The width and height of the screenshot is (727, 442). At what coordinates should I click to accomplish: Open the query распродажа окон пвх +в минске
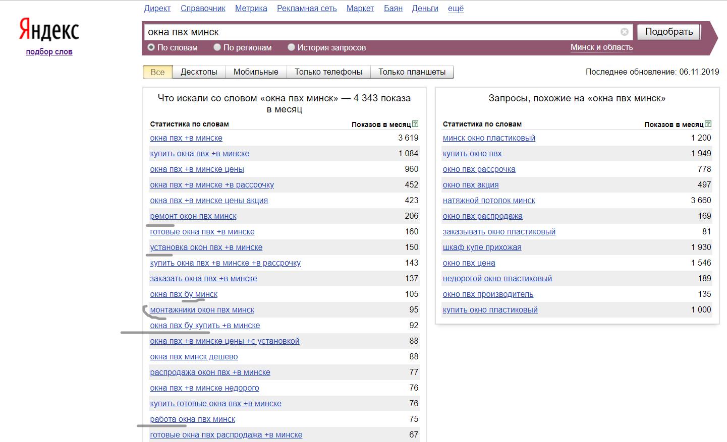pos(210,372)
